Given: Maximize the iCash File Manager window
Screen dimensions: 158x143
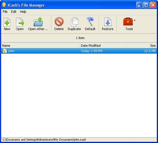Looking at the screenshot, I should point(146,5).
